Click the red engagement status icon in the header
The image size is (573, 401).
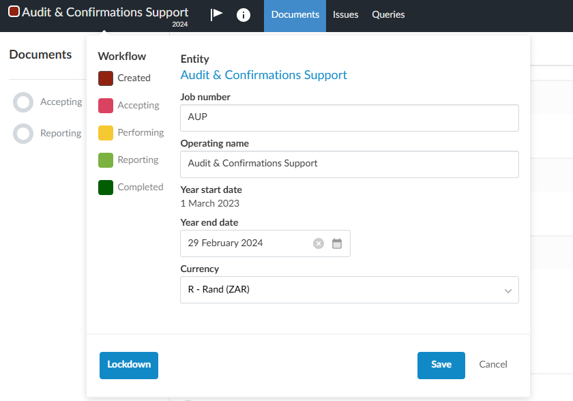[x=14, y=12]
